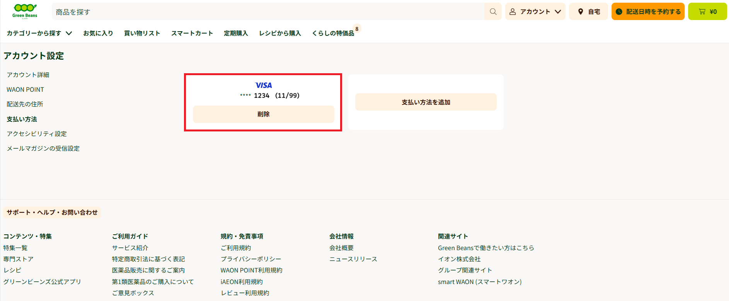Viewport: 729px width, 301px height.
Task: Open iAEON利用規約 footer link
Action: (242, 282)
